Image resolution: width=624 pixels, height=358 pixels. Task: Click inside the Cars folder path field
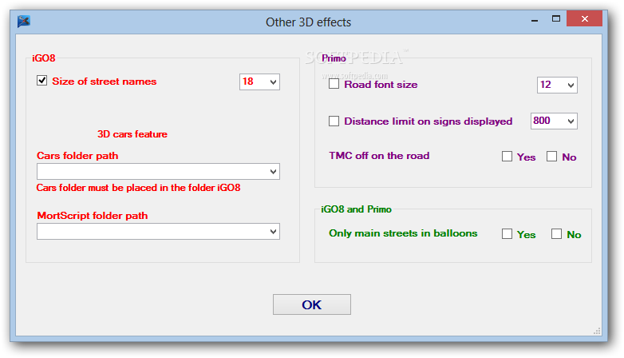coord(152,172)
